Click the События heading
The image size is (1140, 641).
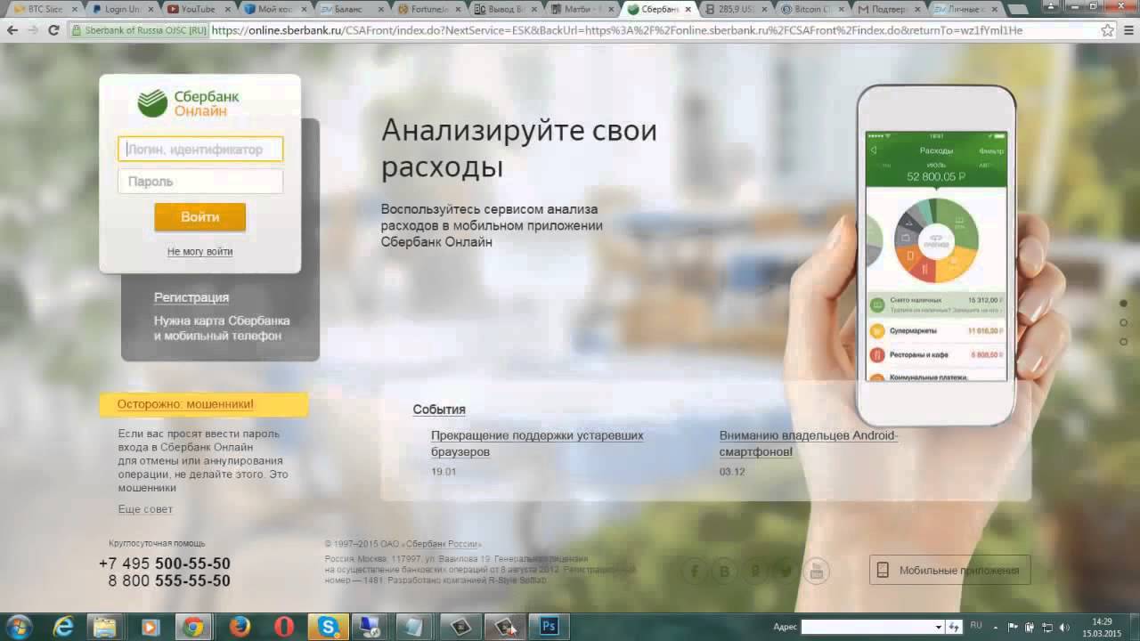pyautogui.click(x=439, y=410)
